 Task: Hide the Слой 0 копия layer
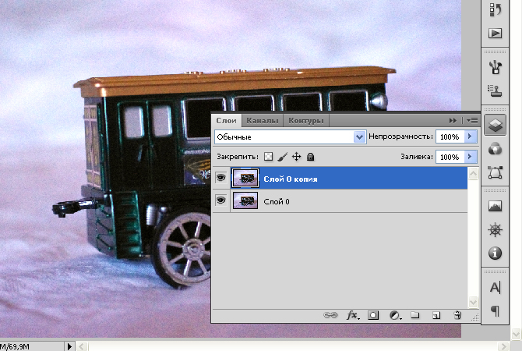coord(220,178)
